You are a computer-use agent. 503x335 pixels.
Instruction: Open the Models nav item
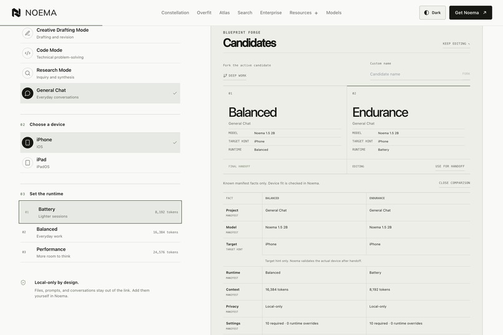[334, 13]
